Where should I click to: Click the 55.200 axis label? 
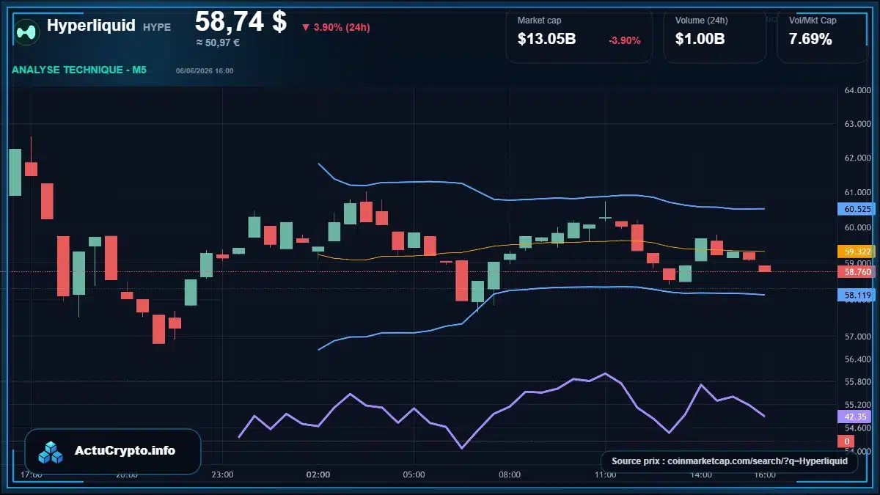pyautogui.click(x=857, y=405)
